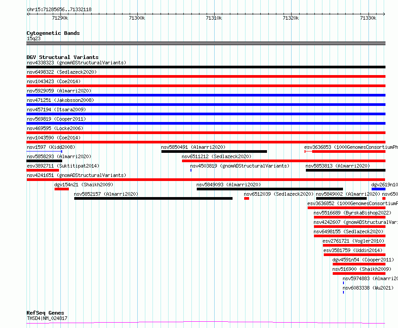Select the black bar under nsv5849093
Image resolution: width=398 pixels, height=328 pixels.
pyautogui.click(x=270, y=189)
